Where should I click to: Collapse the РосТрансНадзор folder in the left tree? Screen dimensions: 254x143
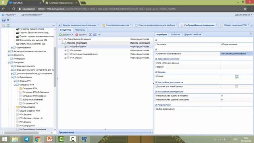point(12,77)
